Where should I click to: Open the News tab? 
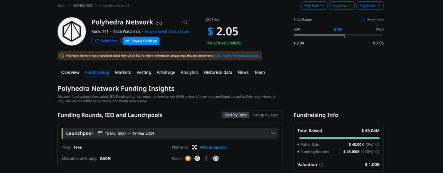tap(243, 72)
